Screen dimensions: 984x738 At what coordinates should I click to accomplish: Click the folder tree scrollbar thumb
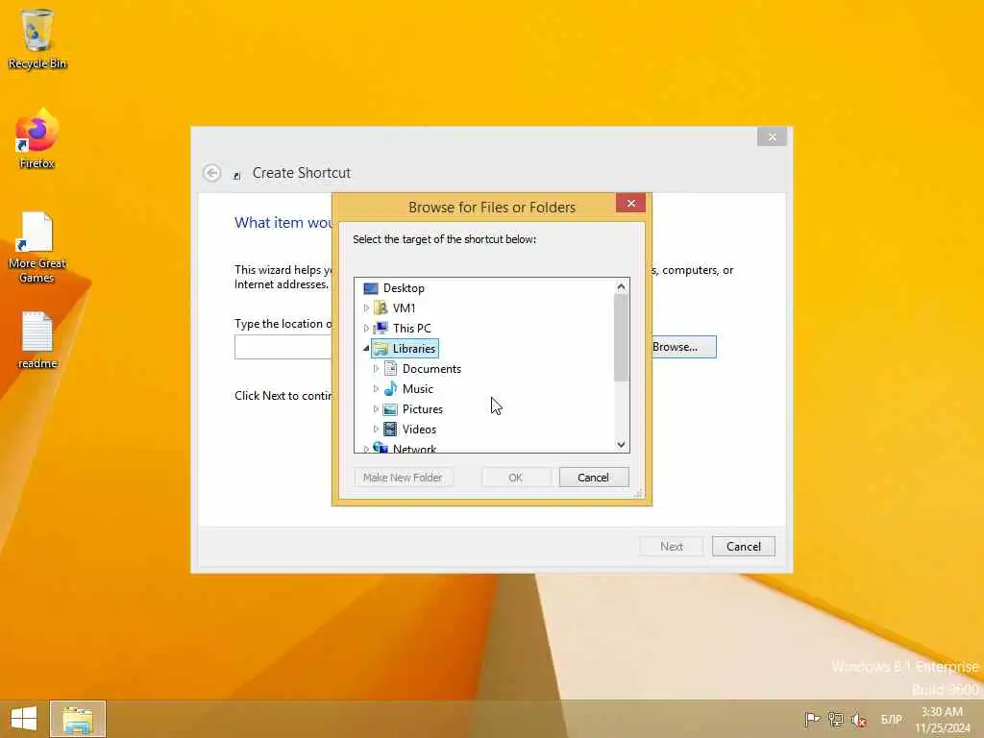622,337
